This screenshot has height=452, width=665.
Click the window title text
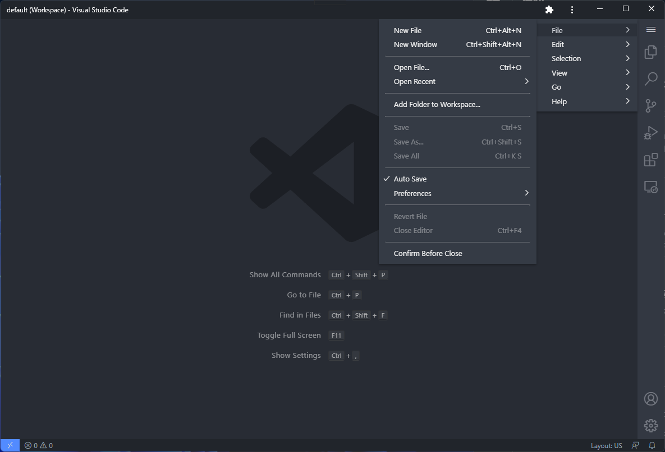tap(67, 10)
